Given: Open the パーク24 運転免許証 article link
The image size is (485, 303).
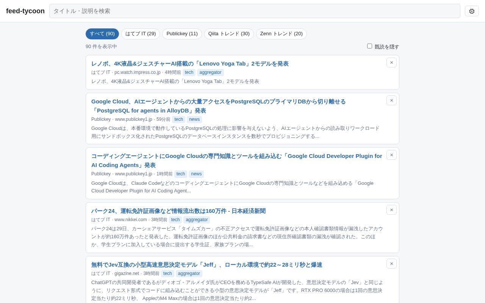Looking at the screenshot, I should click(x=178, y=211).
